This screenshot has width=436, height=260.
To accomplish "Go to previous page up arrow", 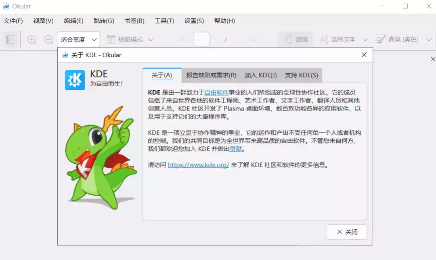I will tap(183, 40).
